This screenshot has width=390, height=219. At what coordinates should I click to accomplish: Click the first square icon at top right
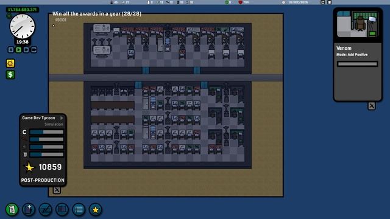[x=322, y=2]
